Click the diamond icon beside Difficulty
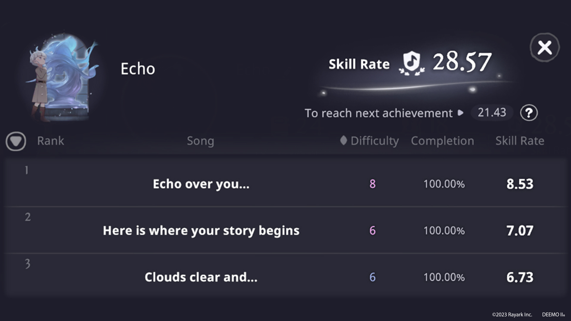 tap(343, 141)
